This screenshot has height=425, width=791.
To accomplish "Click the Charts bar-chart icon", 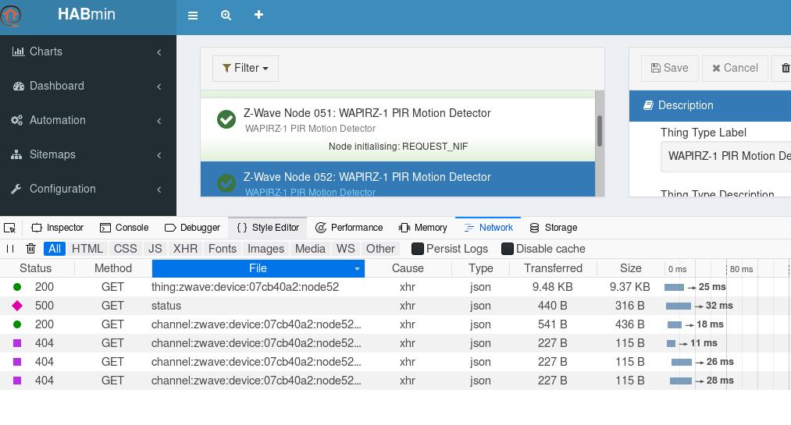I will click(x=18, y=51).
